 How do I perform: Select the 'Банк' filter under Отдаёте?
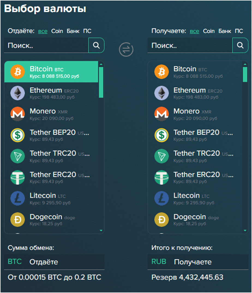pyautogui.click(x=73, y=31)
